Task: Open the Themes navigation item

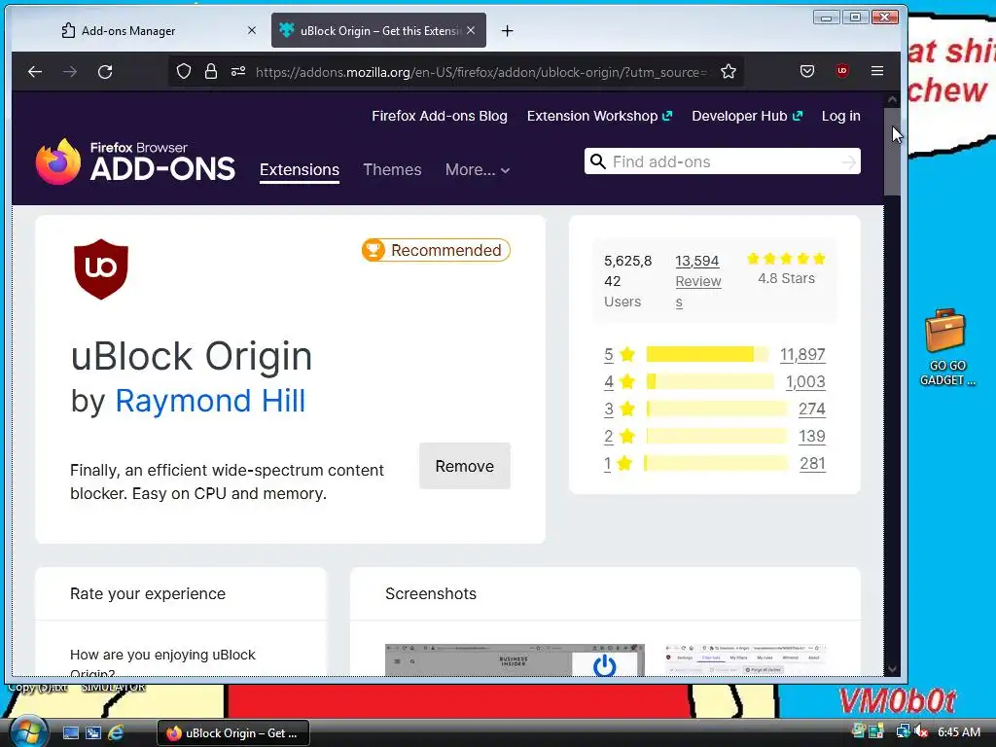Action: [392, 169]
